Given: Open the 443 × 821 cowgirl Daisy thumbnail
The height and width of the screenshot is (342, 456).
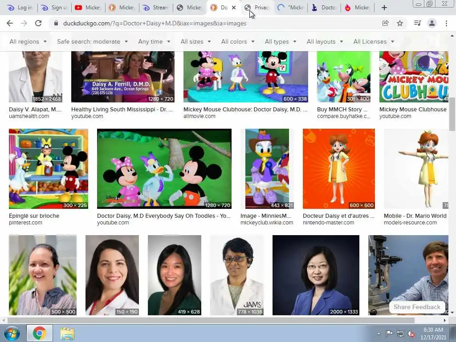Looking at the screenshot, I should pos(267,169).
